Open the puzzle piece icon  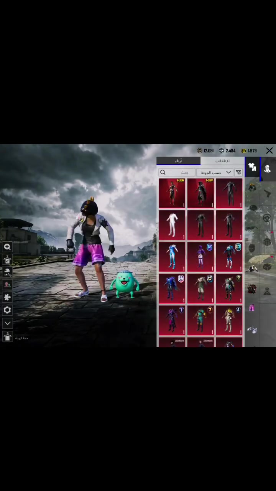7,297
